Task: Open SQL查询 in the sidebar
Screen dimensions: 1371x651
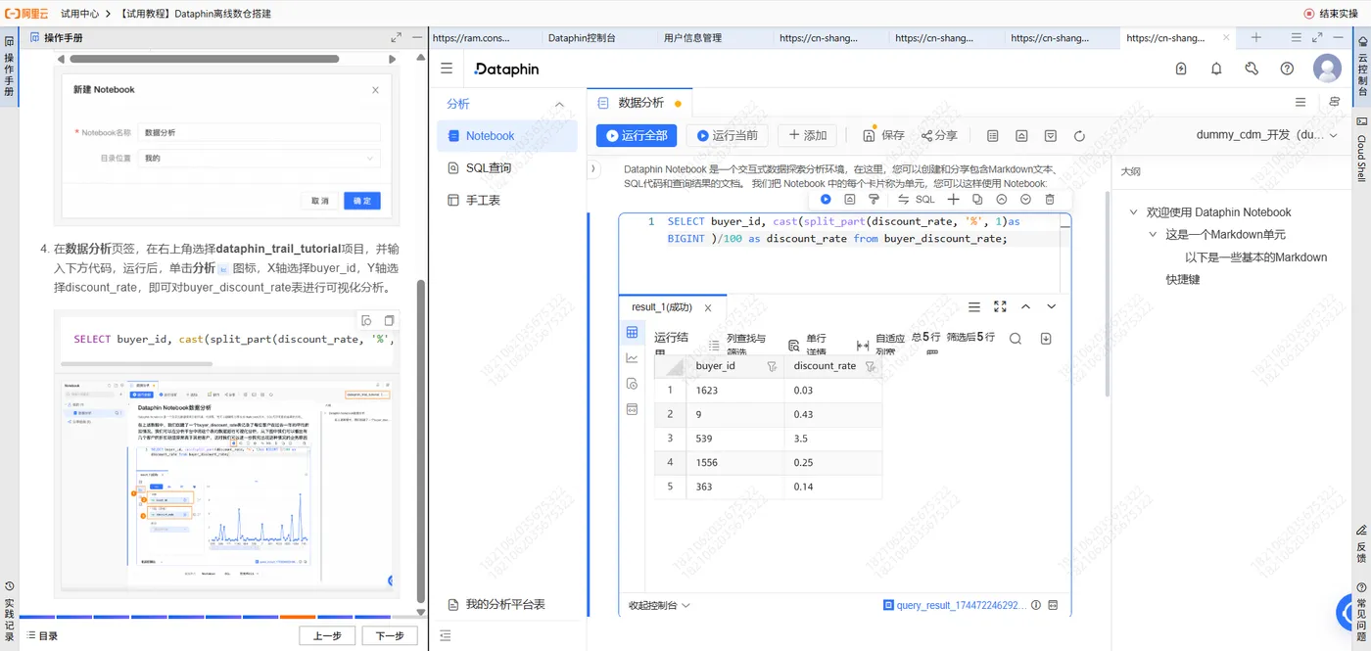Action: point(507,167)
